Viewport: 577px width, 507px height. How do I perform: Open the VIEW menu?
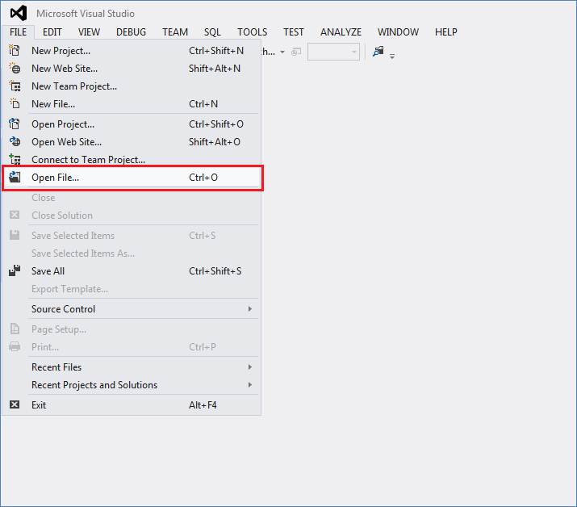(89, 32)
